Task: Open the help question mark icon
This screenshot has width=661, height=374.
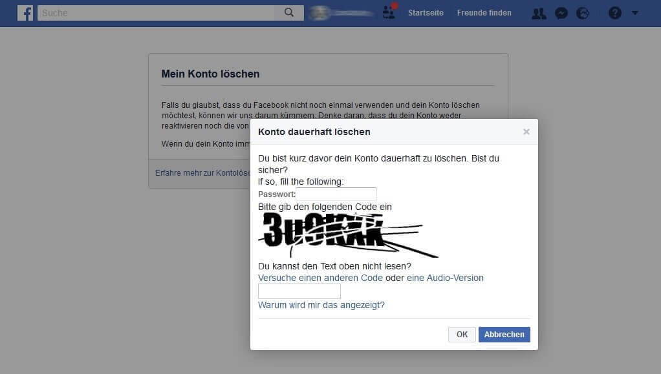Action: (x=614, y=13)
